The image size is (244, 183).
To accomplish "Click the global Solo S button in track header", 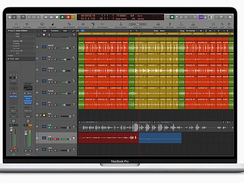I will pyautogui.click(x=49, y=35).
